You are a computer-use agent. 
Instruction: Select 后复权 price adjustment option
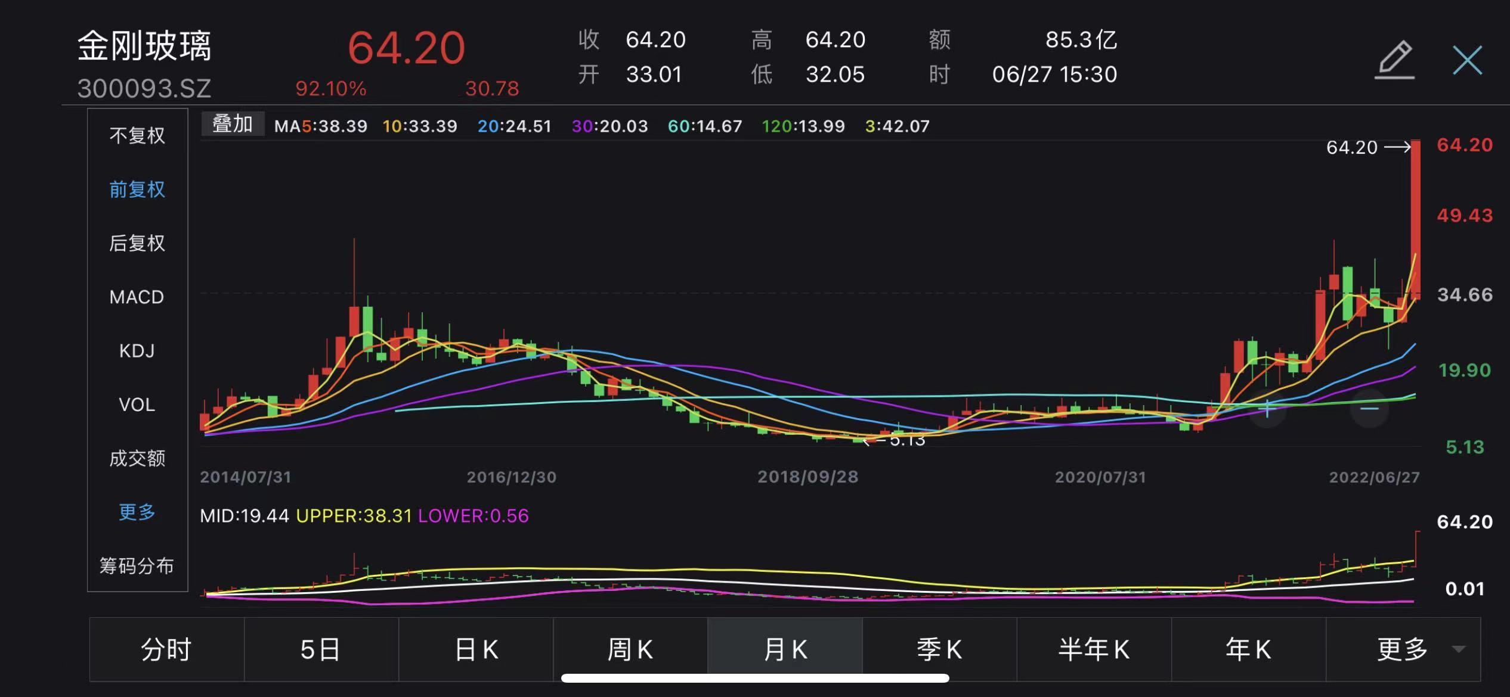(137, 243)
